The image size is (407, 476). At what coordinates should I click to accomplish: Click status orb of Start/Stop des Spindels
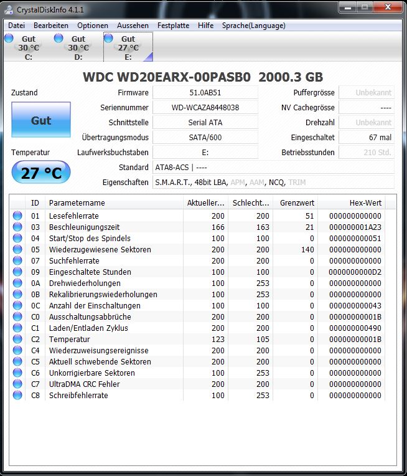[x=17, y=238]
